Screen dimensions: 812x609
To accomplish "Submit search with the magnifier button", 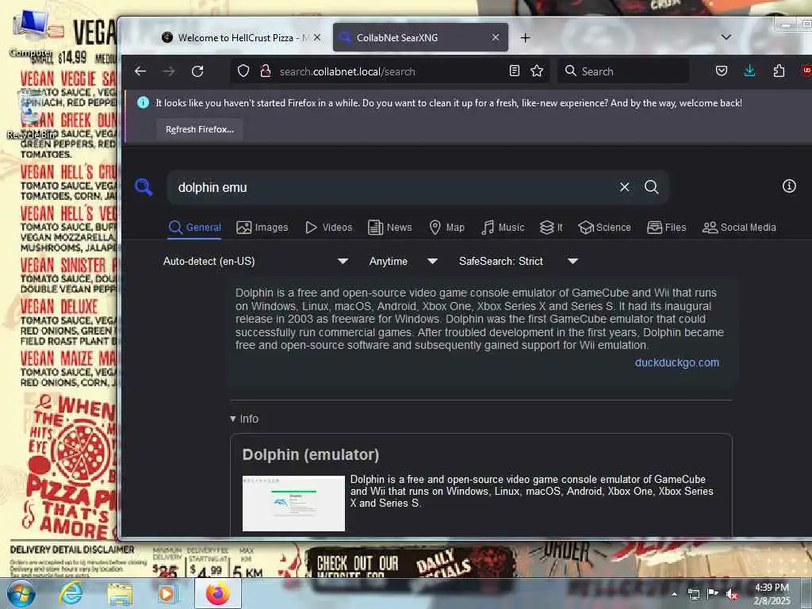I will [x=652, y=187].
